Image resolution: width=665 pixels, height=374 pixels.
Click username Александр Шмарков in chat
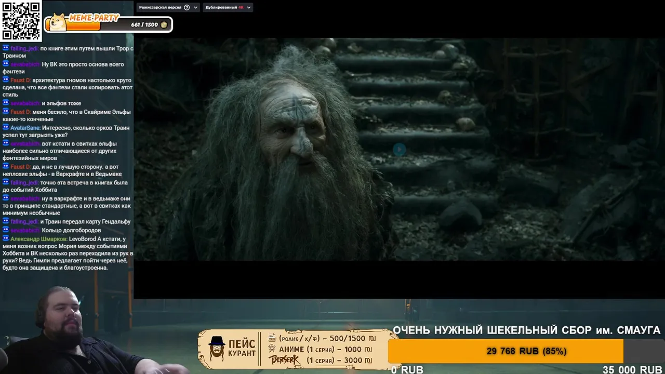pyautogui.click(x=38, y=239)
